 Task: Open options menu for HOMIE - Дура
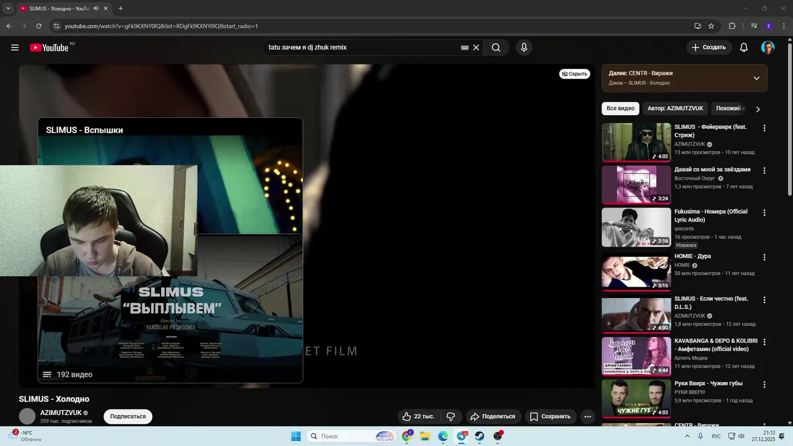764,257
